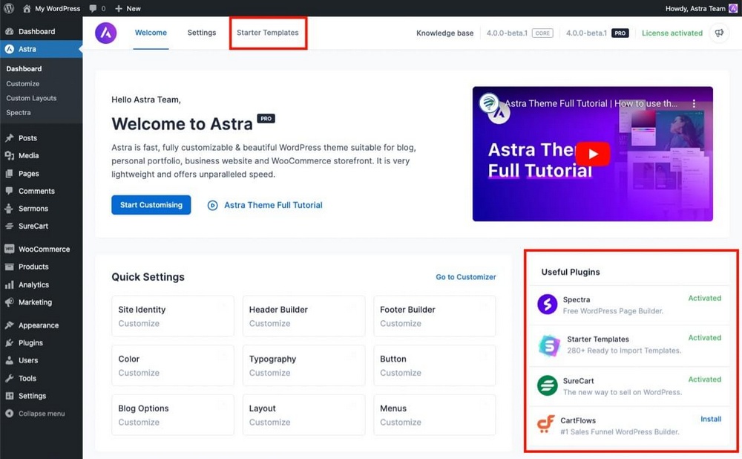Click the WordPress logo in admin bar
742x459 pixels.
tap(8, 8)
